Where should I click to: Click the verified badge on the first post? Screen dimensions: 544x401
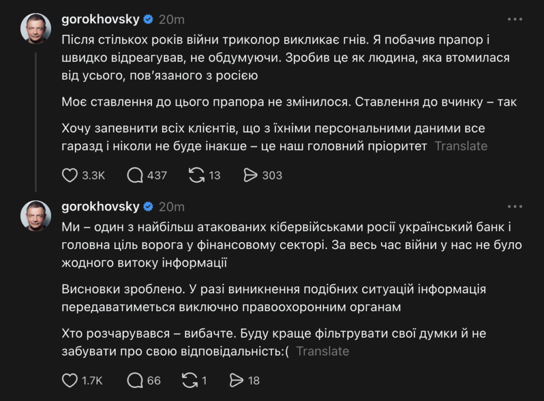[149, 20]
